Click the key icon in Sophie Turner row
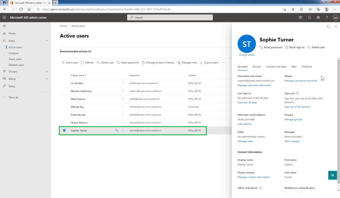 [117, 130]
